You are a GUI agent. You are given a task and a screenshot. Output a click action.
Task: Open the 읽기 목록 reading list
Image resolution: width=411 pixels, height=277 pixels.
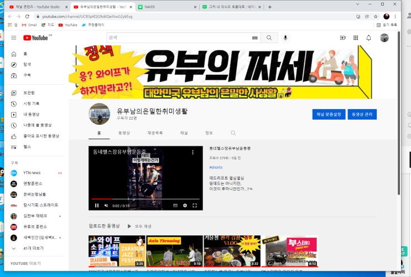(x=387, y=25)
